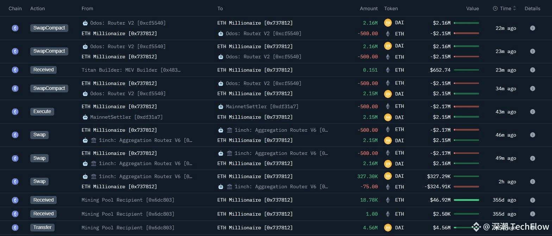Click the info details icon for the 22m ago transaction
Image resolution: width=552 pixels, height=236 pixels.
[x=532, y=28]
